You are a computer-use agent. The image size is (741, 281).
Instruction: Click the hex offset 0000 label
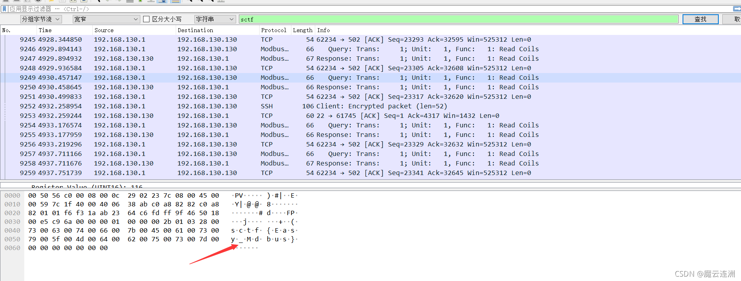[x=12, y=196]
